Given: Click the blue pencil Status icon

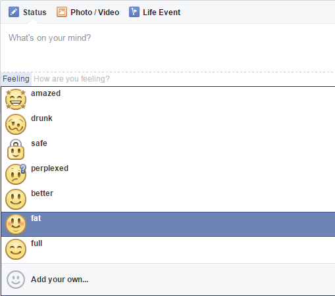Looking at the screenshot, I should pos(14,12).
